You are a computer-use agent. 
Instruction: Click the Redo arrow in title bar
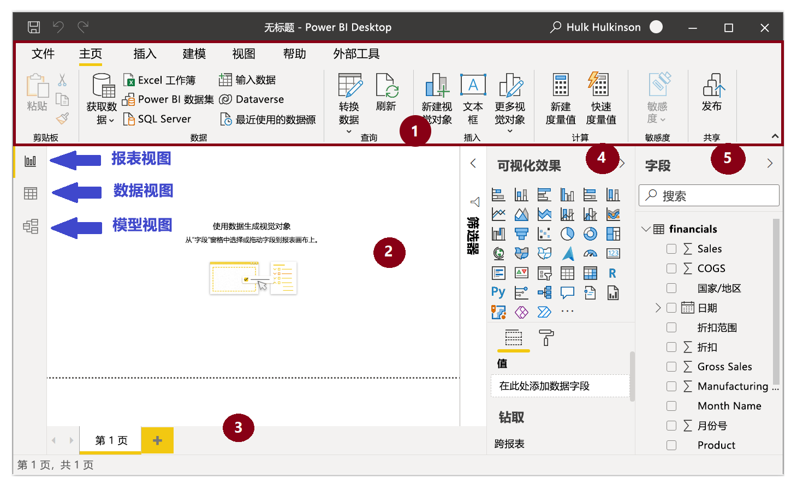click(83, 27)
